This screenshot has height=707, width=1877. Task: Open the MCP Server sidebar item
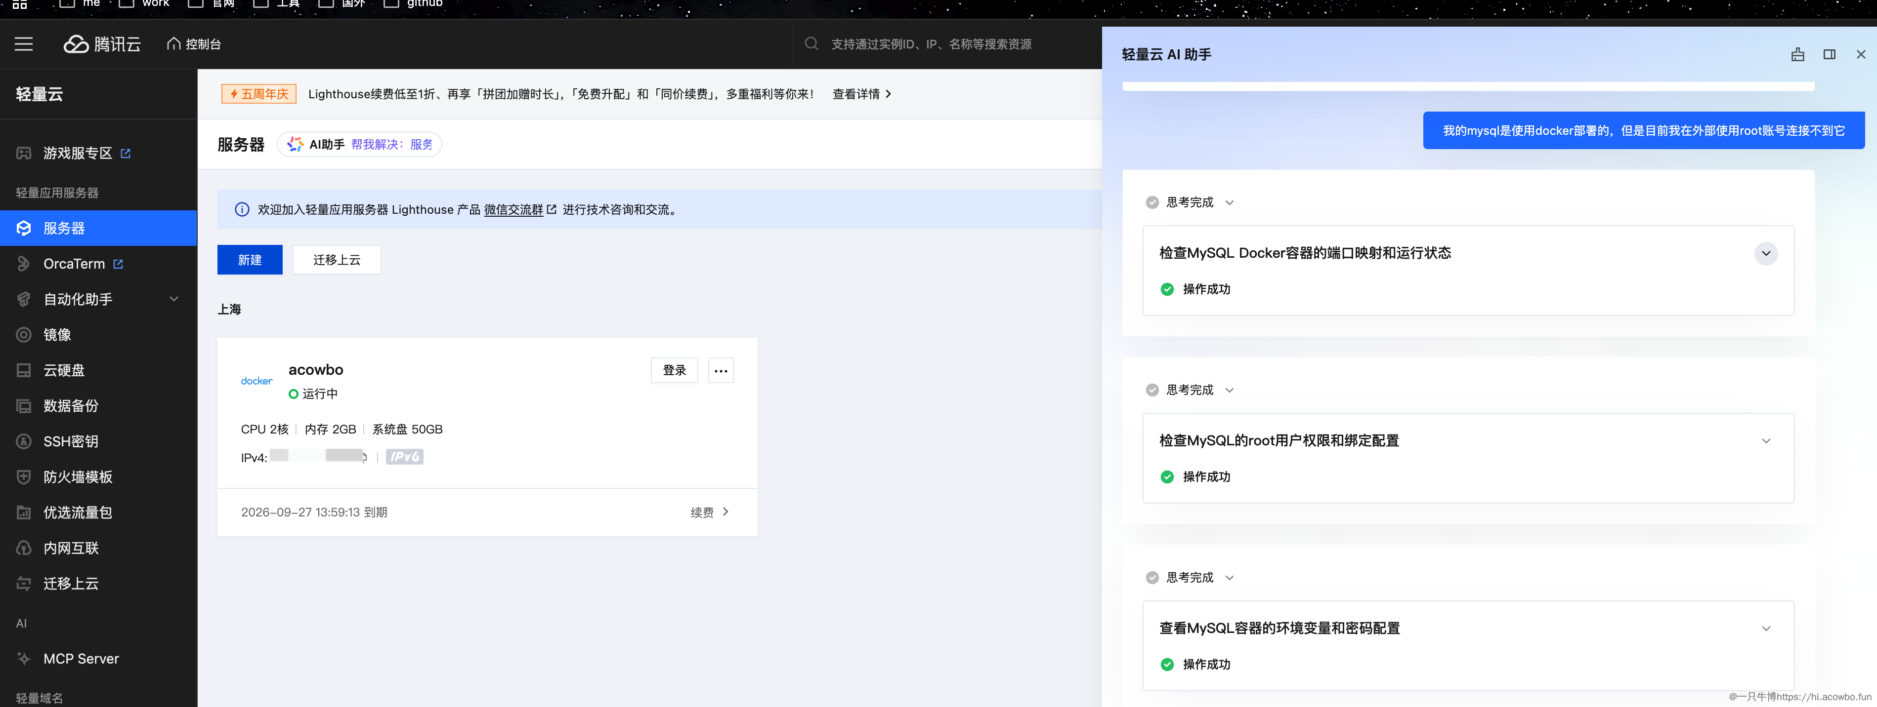(x=81, y=658)
